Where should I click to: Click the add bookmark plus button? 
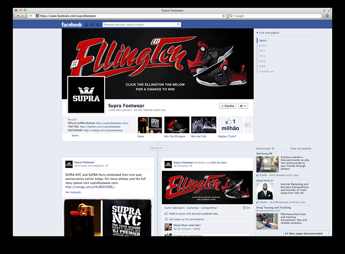(x=31, y=16)
